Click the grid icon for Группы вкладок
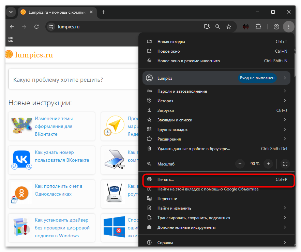The image size is (301, 252). point(149,129)
